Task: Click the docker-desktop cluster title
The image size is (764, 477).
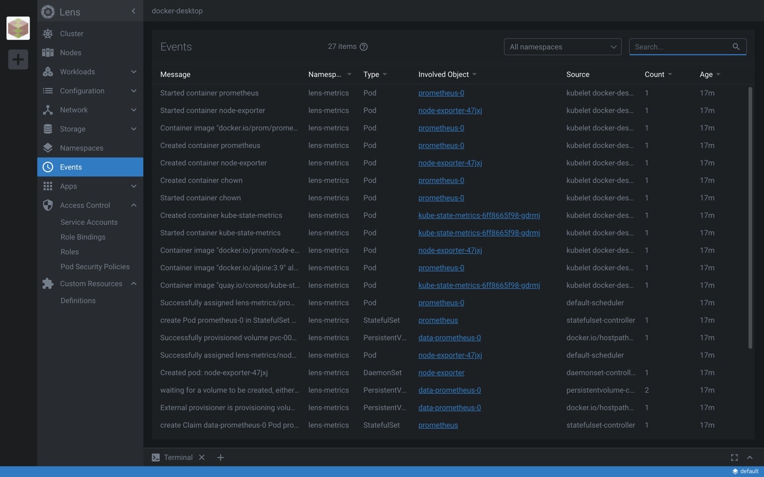Action: (x=177, y=11)
